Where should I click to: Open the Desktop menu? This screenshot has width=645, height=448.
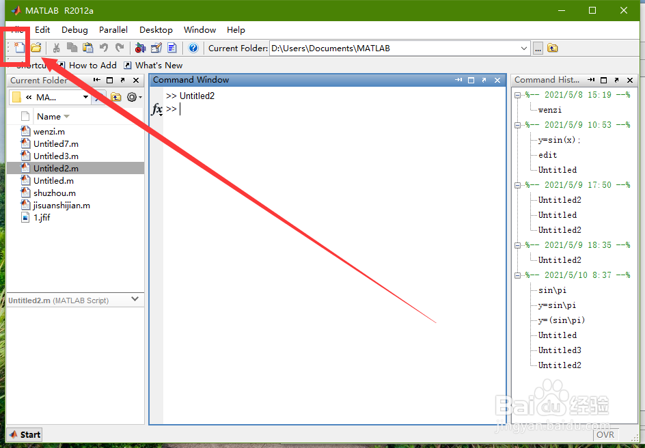click(156, 29)
